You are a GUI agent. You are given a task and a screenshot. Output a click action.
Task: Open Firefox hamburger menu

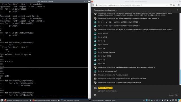[x=179, y=5]
